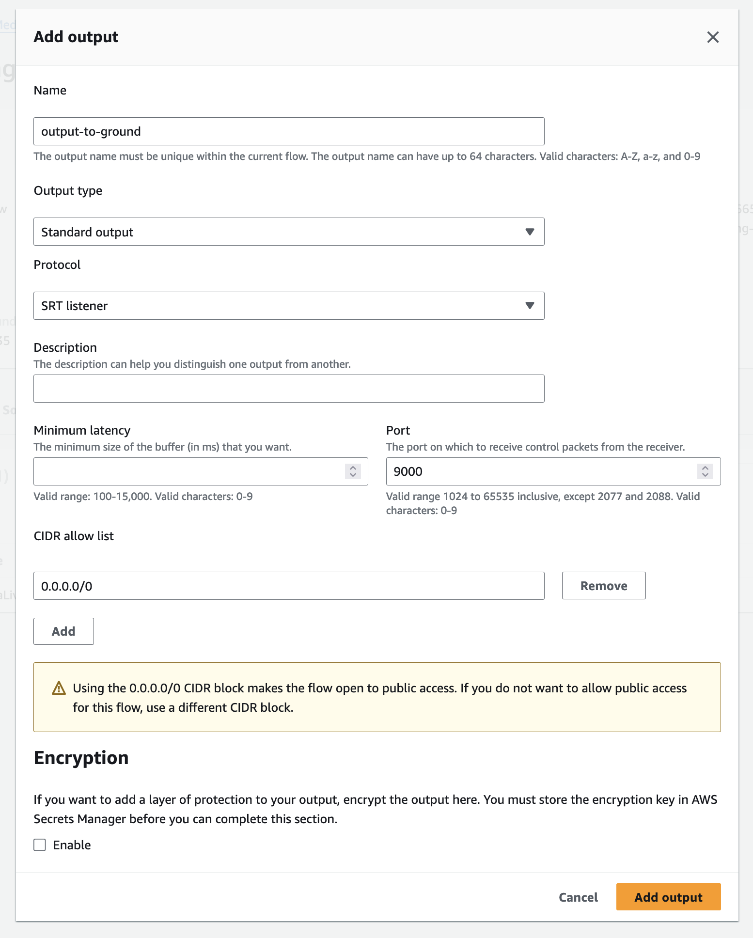Increase the Port number with up arrow
This screenshot has width=753, height=938.
[x=706, y=468]
